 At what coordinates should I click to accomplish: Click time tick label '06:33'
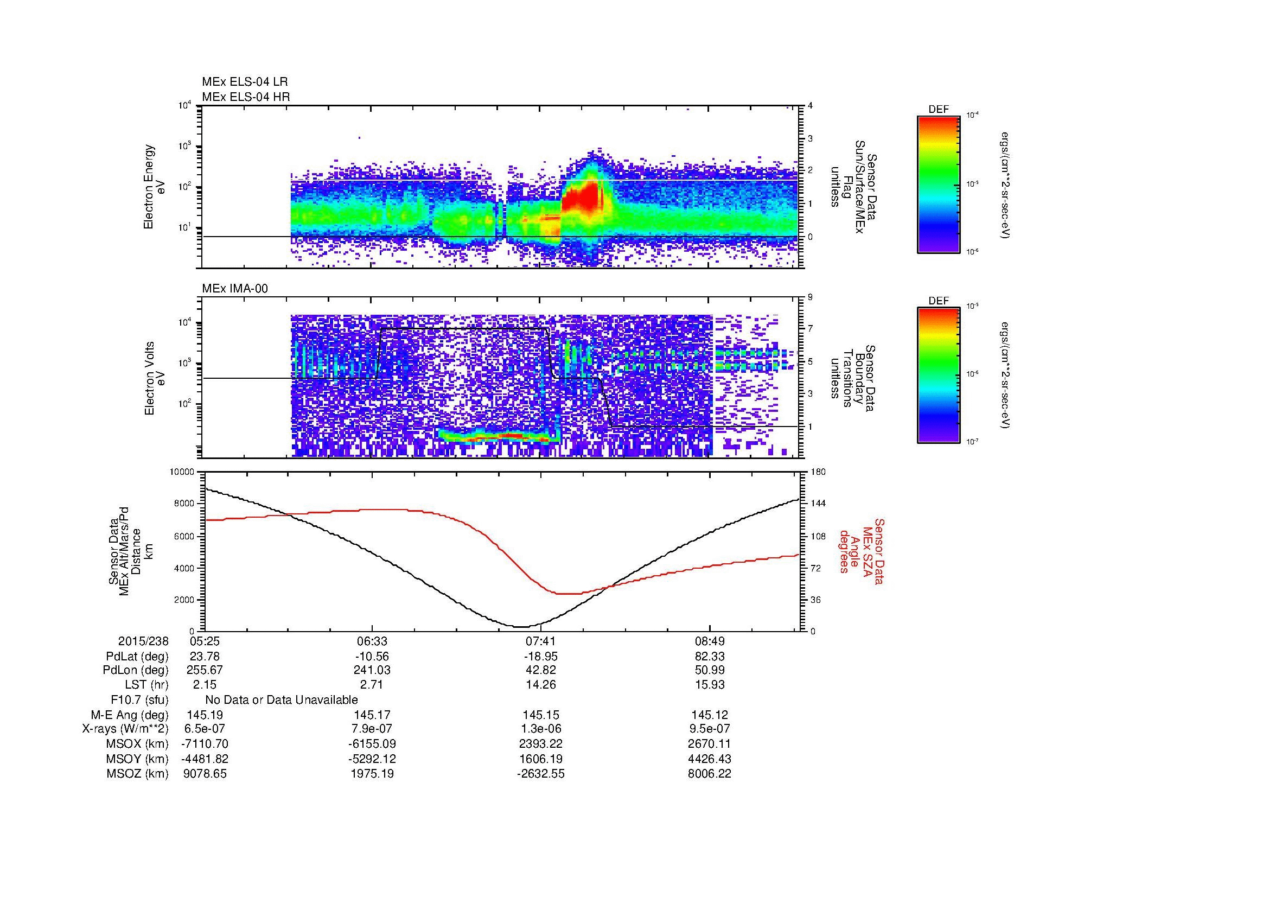tap(373, 641)
